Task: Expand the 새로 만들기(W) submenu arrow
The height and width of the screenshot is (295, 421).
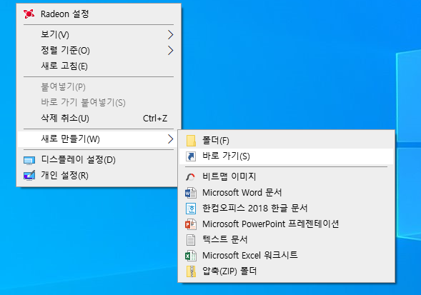Action: [170, 139]
